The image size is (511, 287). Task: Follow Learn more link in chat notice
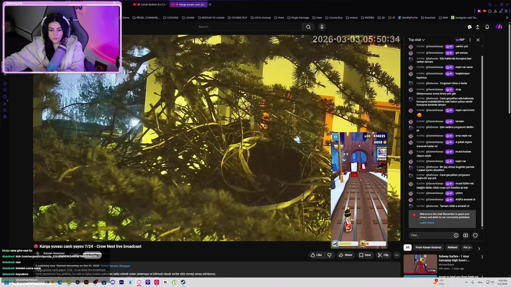(427, 223)
